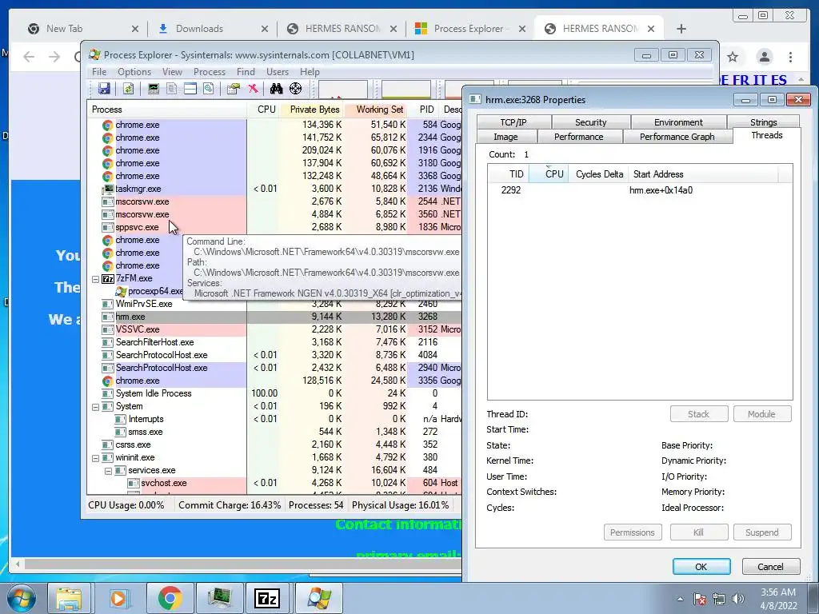Click the bookmark star icon in Chrome
The width and height of the screenshot is (819, 614).
(x=733, y=57)
